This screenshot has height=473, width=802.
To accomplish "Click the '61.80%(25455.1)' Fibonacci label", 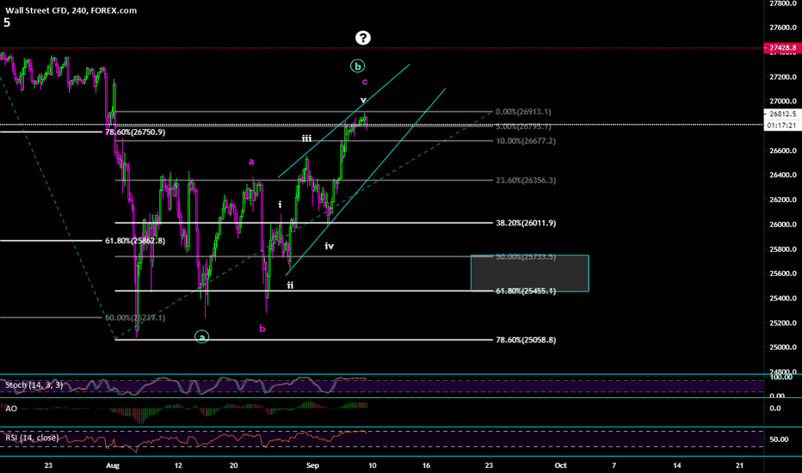I will point(526,291).
